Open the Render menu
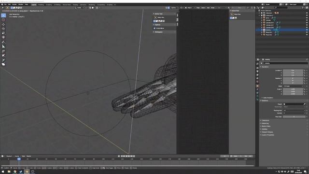The image size is (309, 174). click(14, 4)
